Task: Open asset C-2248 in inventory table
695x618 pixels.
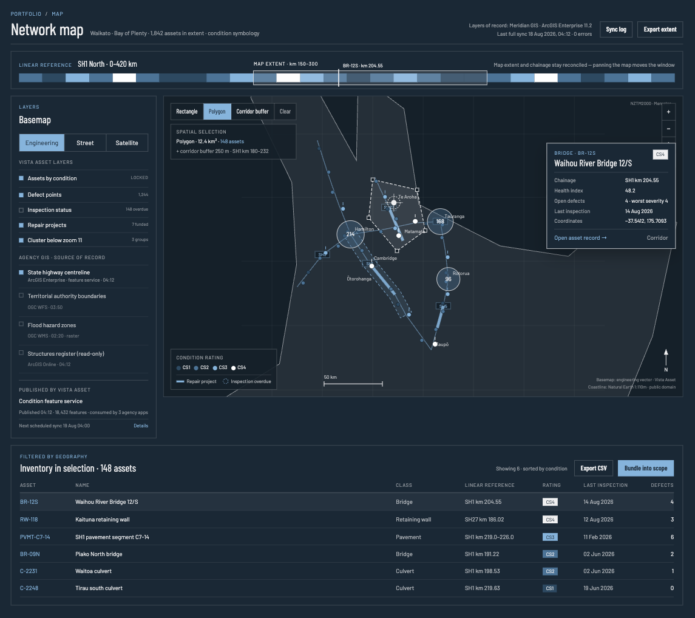Action: coord(29,588)
